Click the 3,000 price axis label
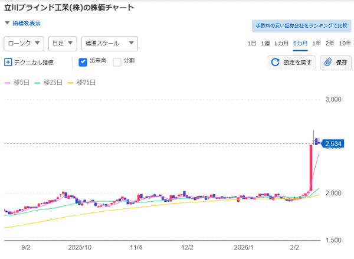 point(333,99)
